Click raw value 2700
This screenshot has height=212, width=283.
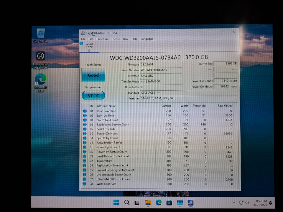229,180
